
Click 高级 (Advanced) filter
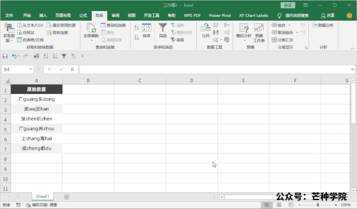(177, 40)
